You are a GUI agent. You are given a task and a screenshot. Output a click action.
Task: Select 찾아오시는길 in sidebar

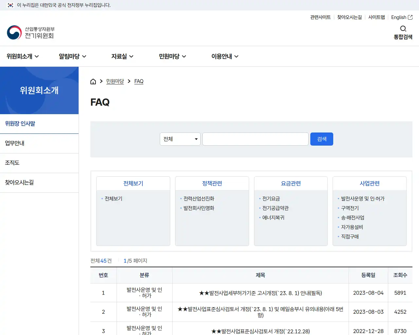point(39,183)
